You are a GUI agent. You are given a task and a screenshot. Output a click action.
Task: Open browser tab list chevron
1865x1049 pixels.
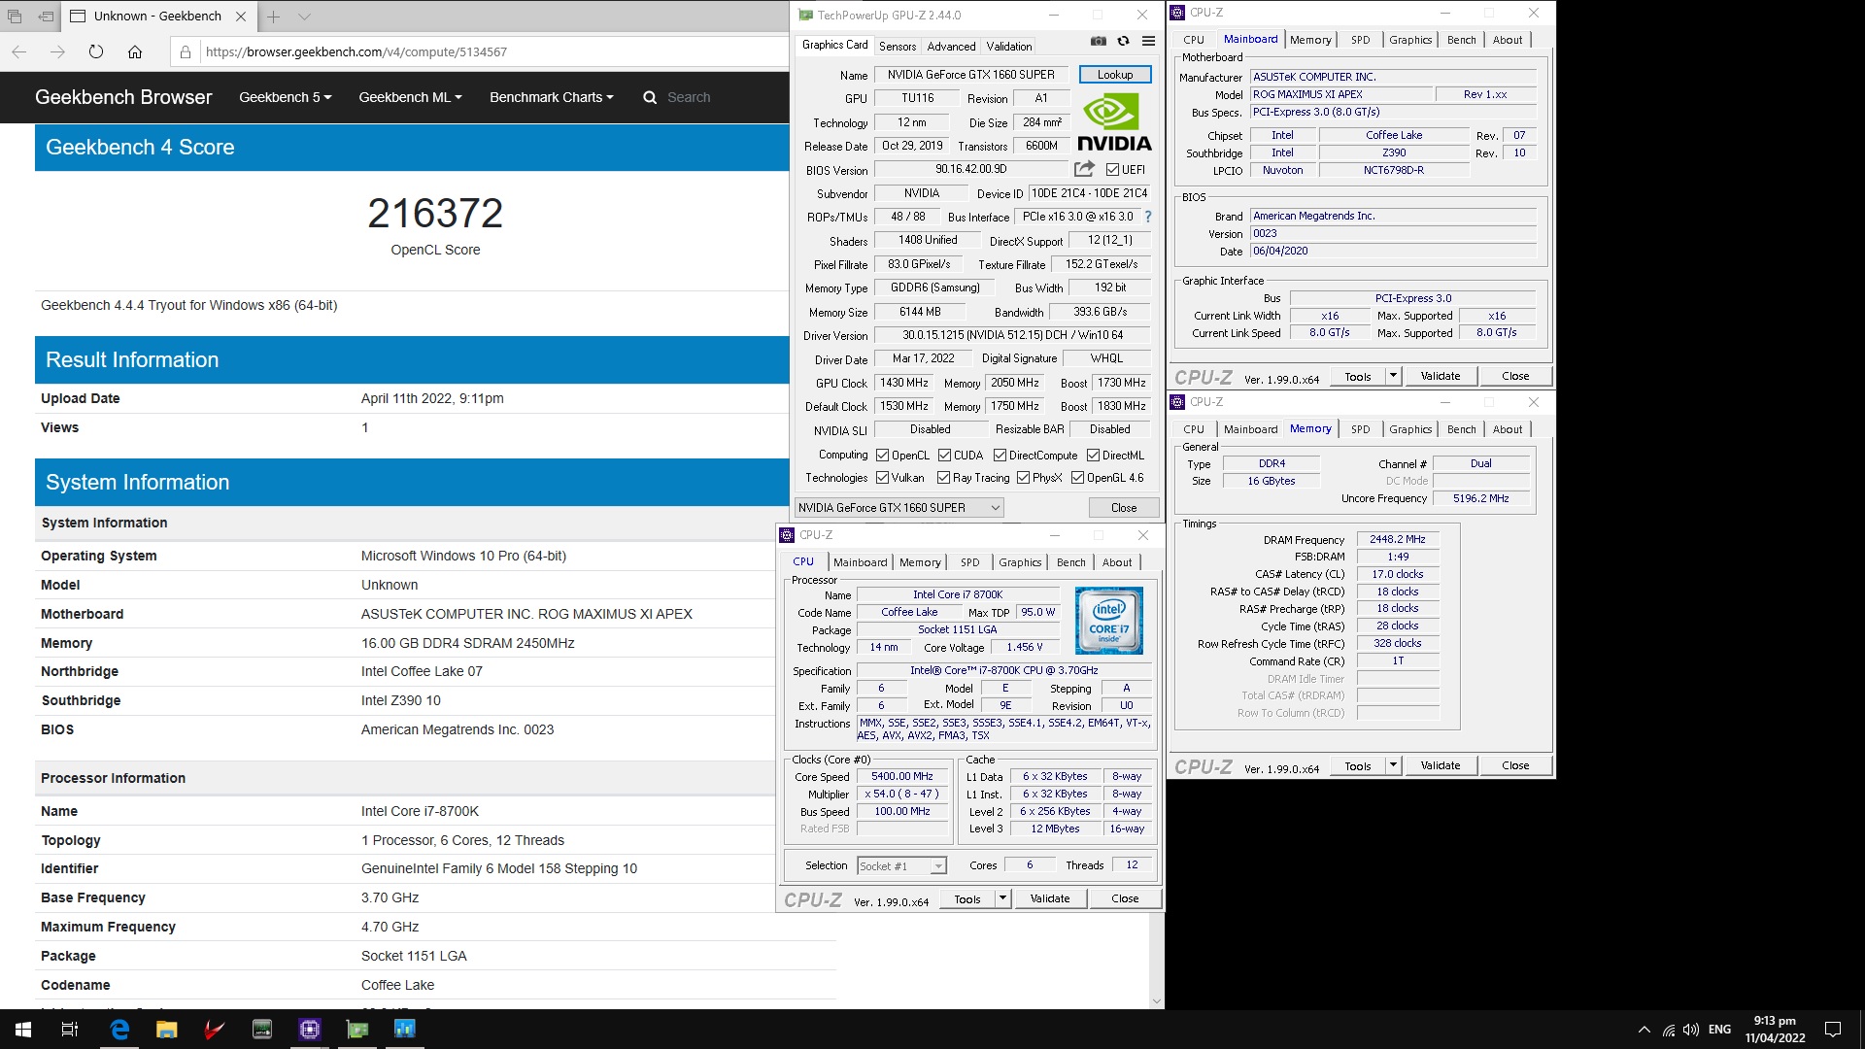[304, 17]
